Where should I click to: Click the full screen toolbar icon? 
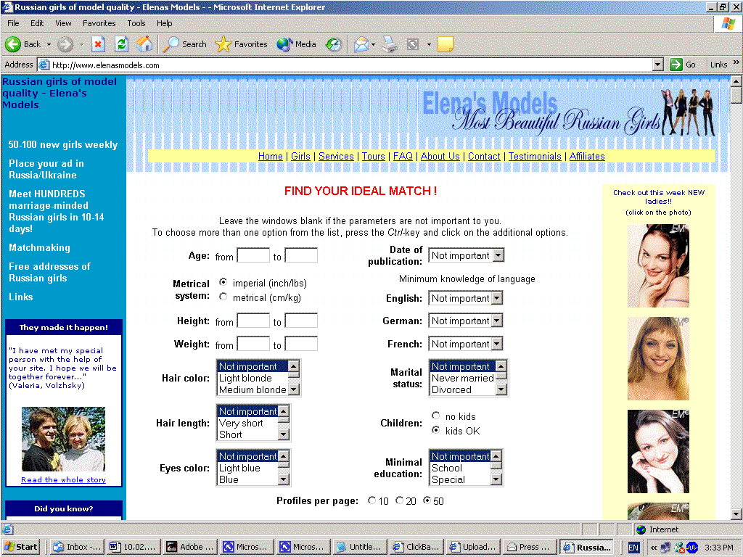(x=413, y=44)
